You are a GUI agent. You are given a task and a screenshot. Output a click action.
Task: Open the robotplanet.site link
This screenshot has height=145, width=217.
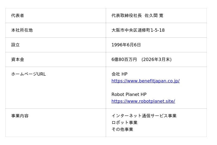143,101
